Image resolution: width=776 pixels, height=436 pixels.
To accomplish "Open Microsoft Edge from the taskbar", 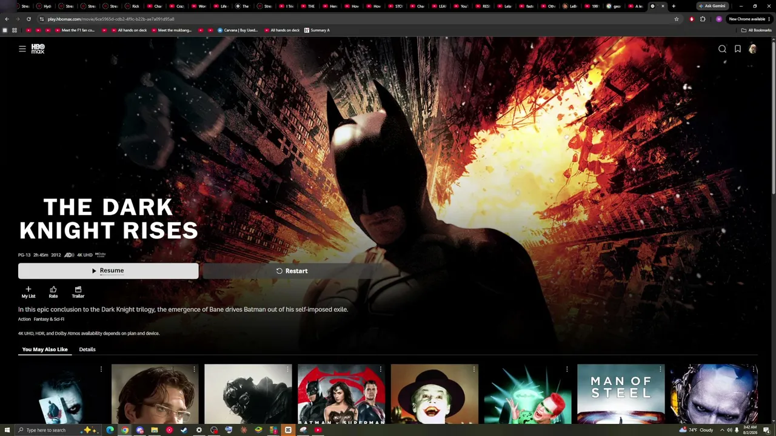I will tap(110, 430).
